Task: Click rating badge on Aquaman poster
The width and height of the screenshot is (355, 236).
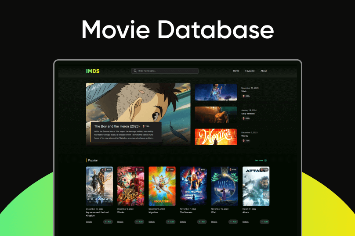Action: coord(108,169)
